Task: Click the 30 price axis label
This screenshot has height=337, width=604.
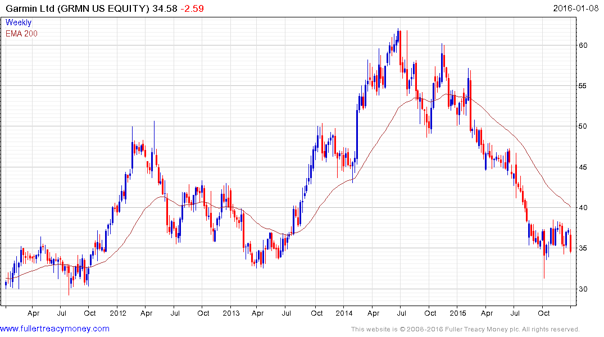Action: [583, 289]
